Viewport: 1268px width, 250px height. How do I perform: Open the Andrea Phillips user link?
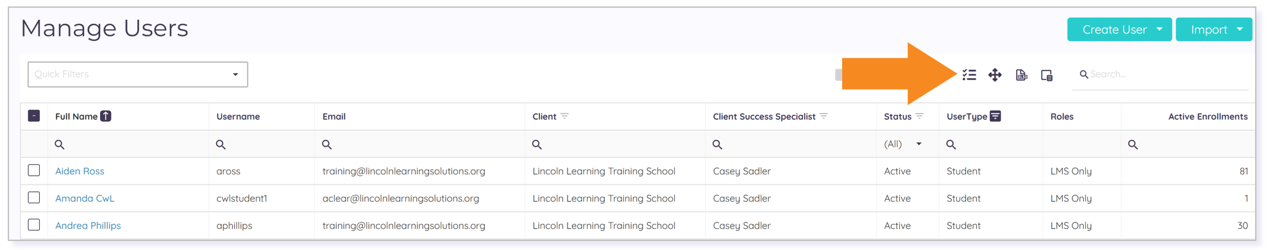(x=88, y=226)
